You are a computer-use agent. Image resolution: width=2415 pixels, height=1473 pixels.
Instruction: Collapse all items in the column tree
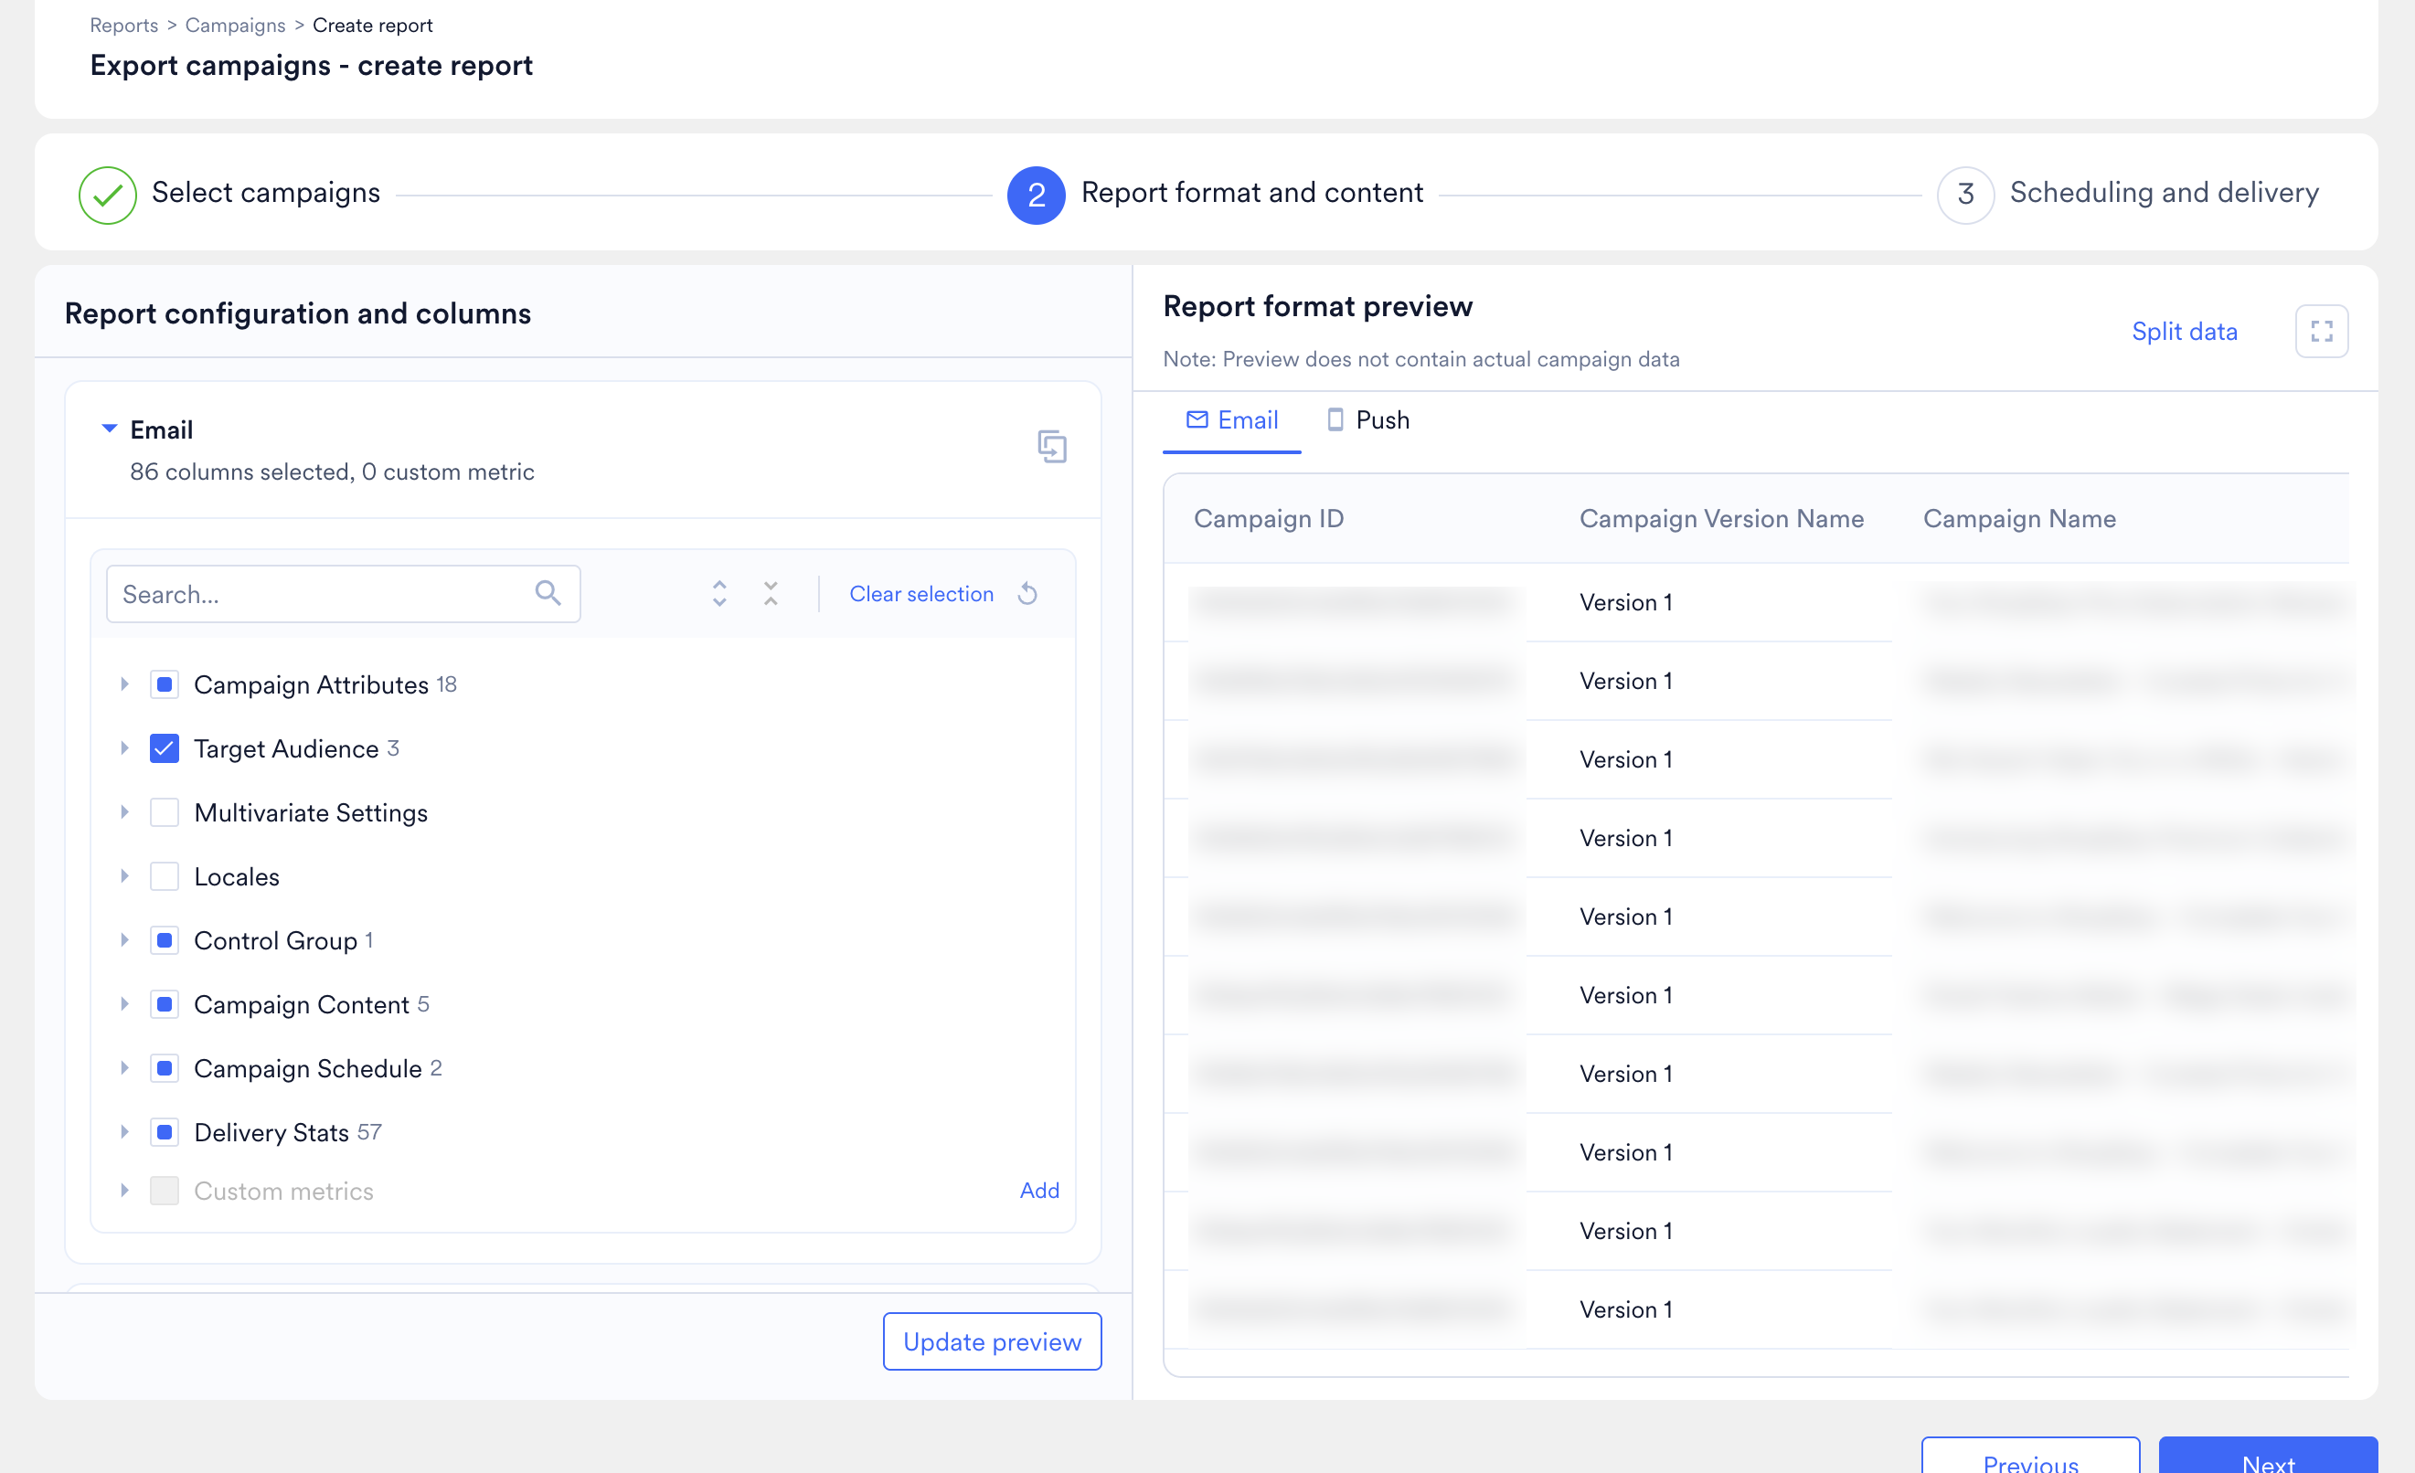(771, 593)
